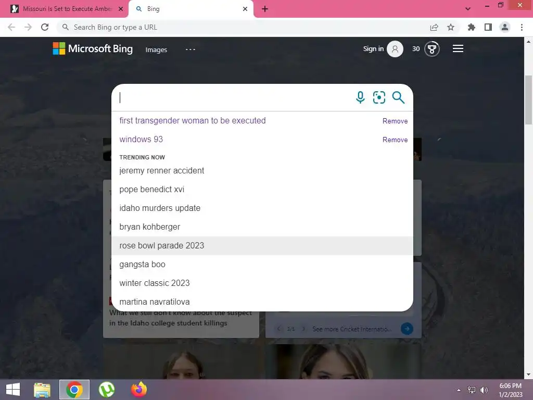Screen dimensions: 533x400
Task: Expand tab search chevron in title bar
Action: click(468, 9)
